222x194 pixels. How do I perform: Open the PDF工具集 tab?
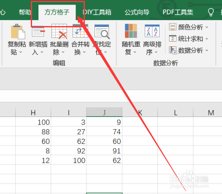point(178,12)
